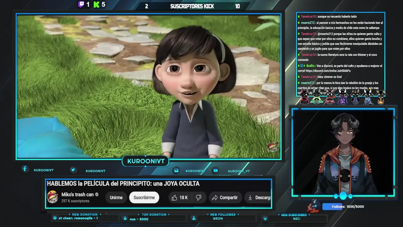Click the 'SUSCRIPTORES KICK' header text
Viewport: 403px width, 227px height.
[x=192, y=6]
